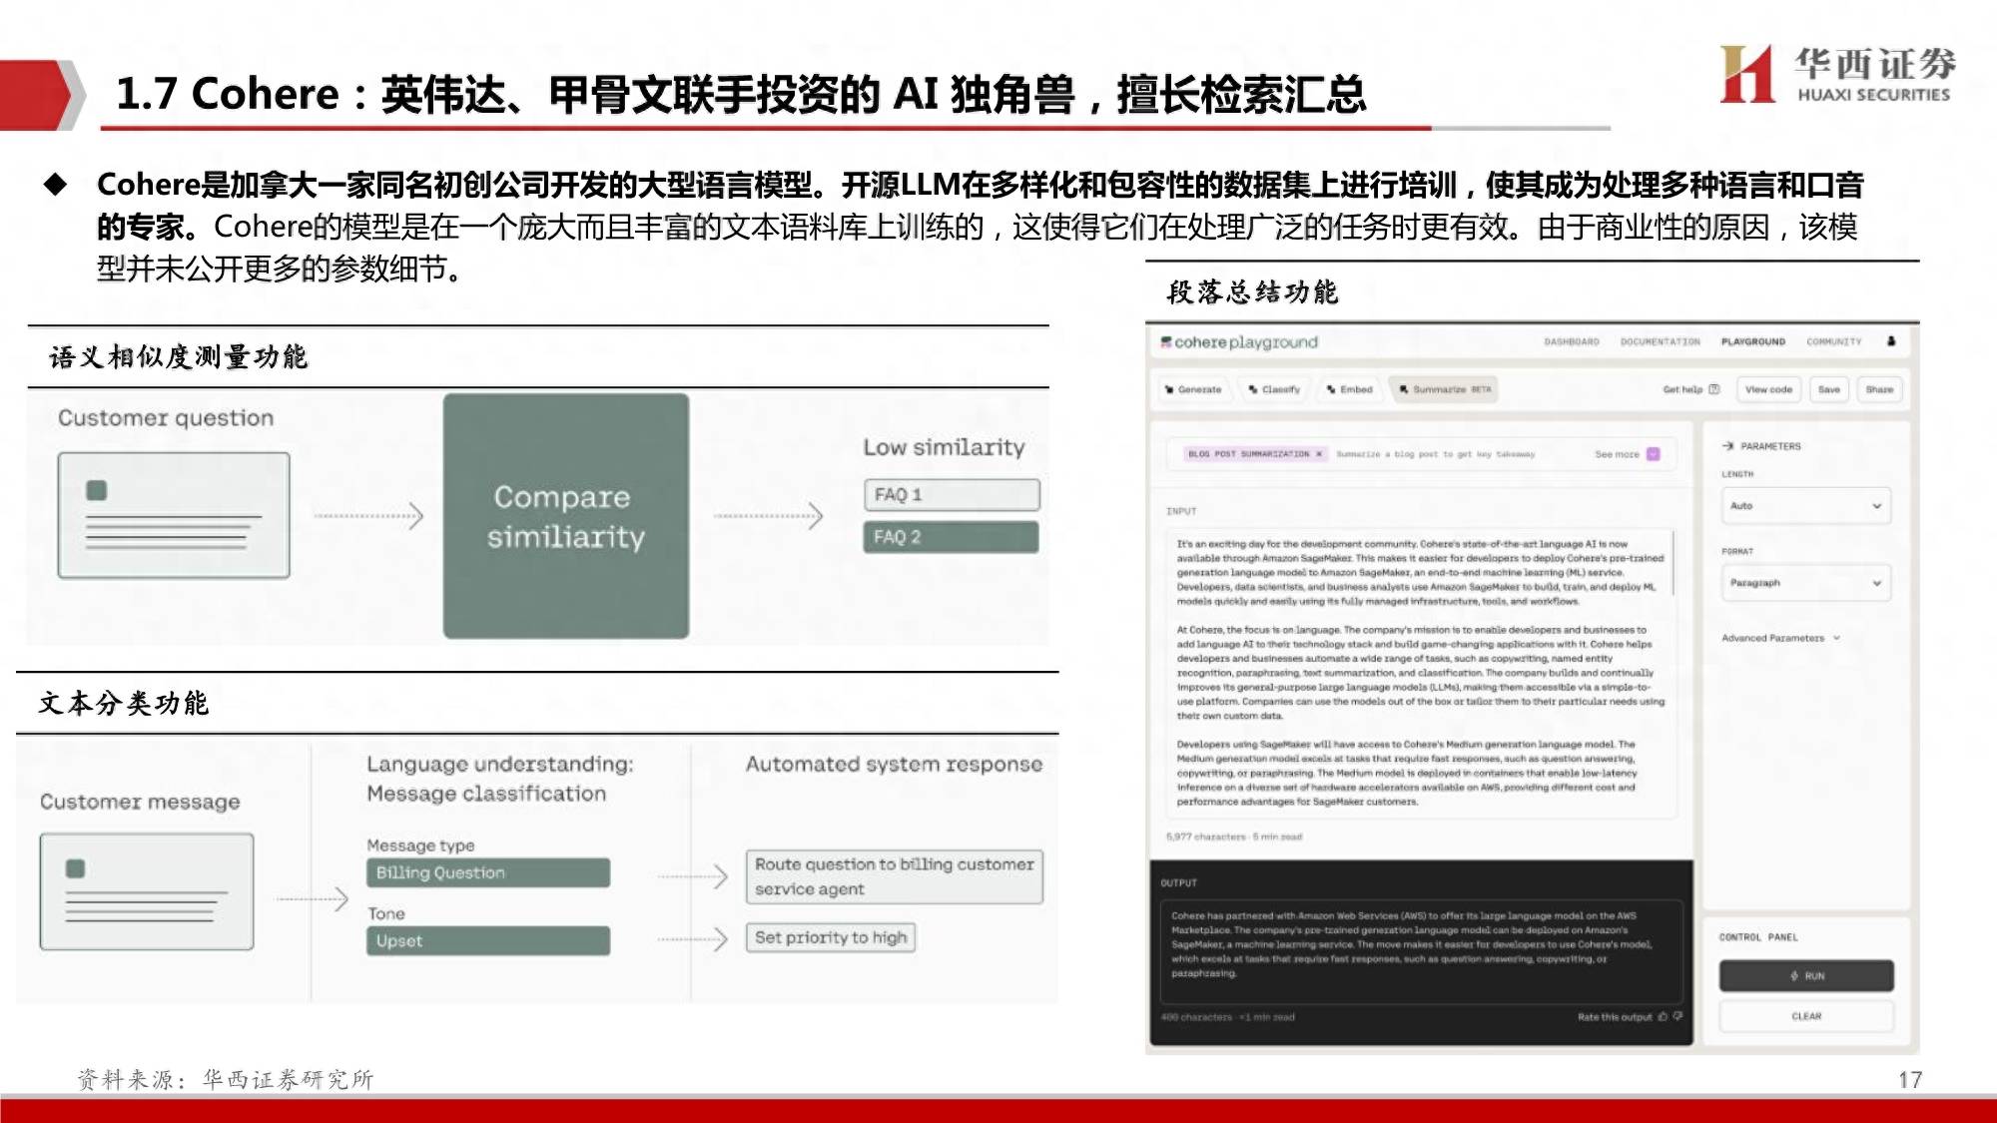Screen dimensions: 1997x1123
Task: Click the Rate this output text
Action: point(1615,1017)
